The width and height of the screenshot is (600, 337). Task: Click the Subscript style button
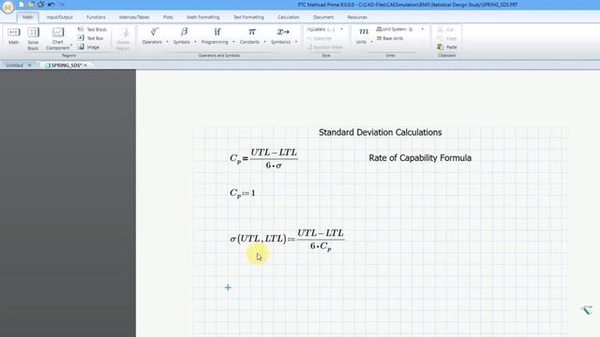pos(319,38)
